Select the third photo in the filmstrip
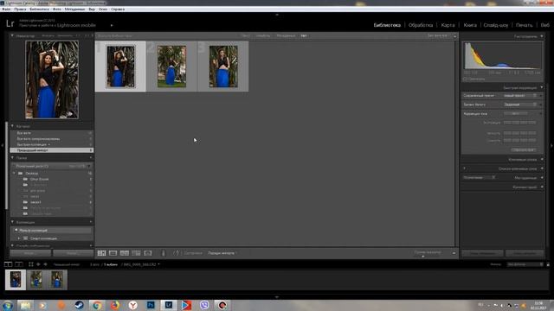Screen dimensions: 554x311 (57, 280)
